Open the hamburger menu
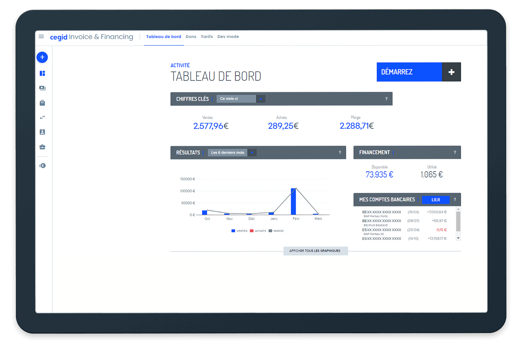 tap(41, 37)
